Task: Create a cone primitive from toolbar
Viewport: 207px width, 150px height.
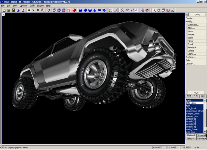Action: pyautogui.click(x=95, y=10)
